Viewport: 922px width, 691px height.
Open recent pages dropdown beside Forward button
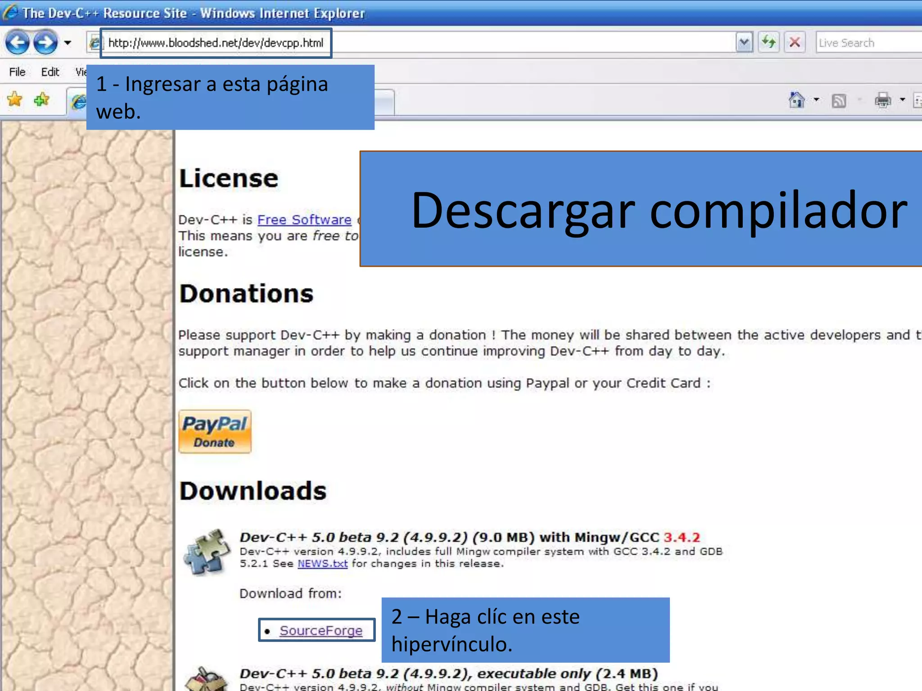coord(68,43)
